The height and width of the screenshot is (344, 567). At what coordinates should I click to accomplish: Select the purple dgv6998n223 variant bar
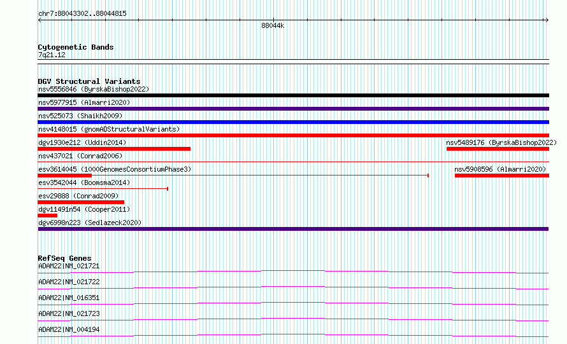(x=293, y=229)
